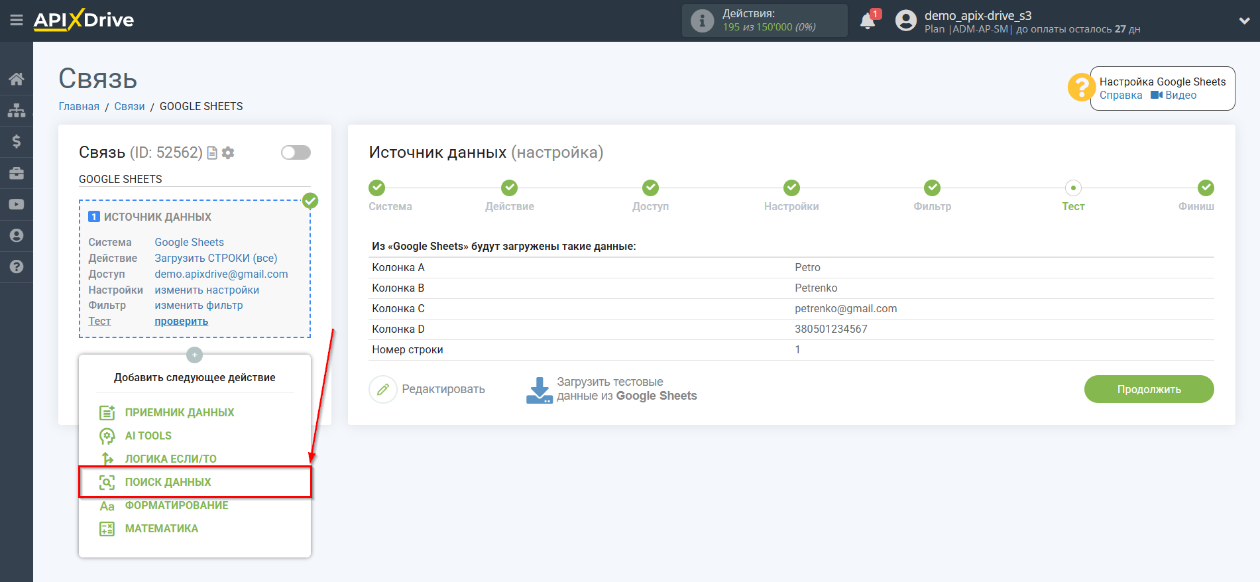Click Загрузить тестовые данные download button

click(x=612, y=389)
